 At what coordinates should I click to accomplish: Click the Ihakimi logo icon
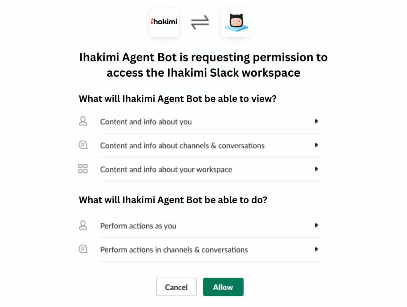coord(164,22)
